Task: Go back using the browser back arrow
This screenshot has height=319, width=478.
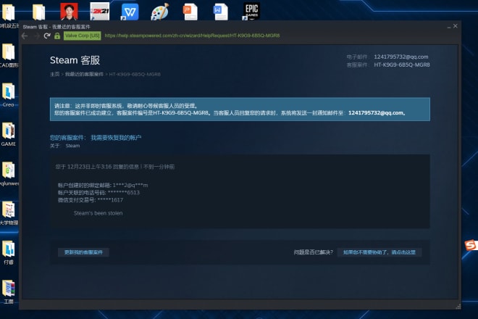Action: 25,36
